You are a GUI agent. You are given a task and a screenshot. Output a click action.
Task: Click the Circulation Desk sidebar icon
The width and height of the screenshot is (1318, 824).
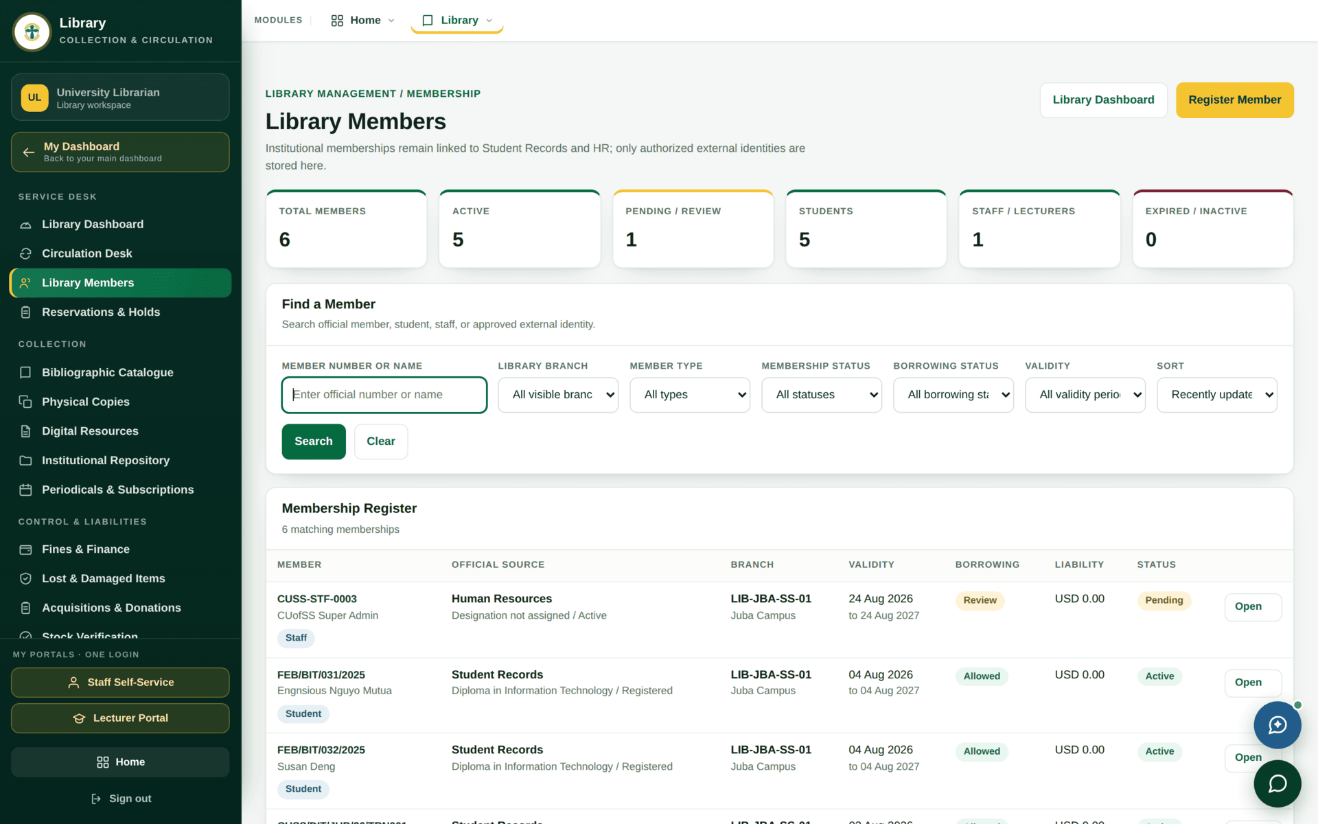coord(25,253)
